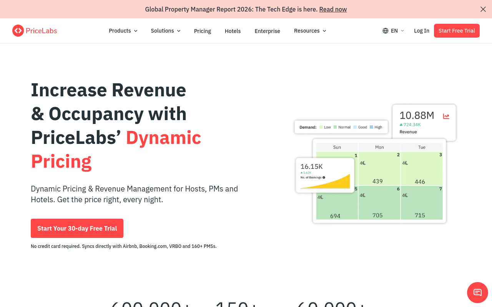Click the 16.15K bookings figure
The height and width of the screenshot is (307, 492).
coord(311,167)
